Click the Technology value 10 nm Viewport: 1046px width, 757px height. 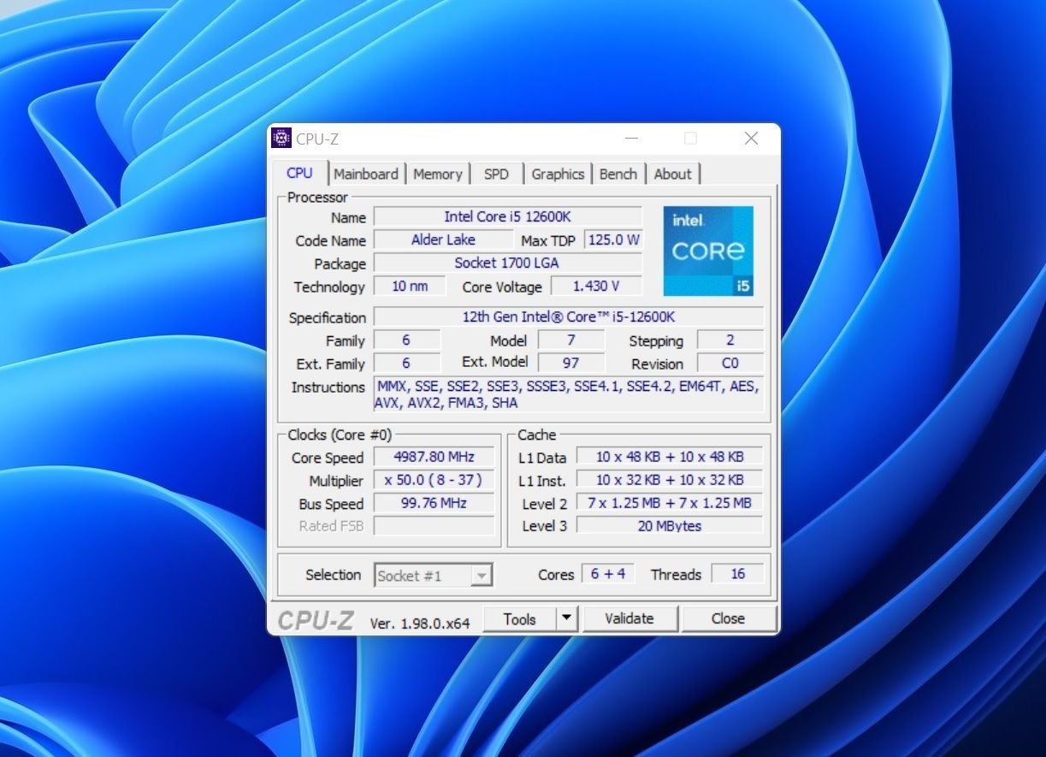point(410,286)
